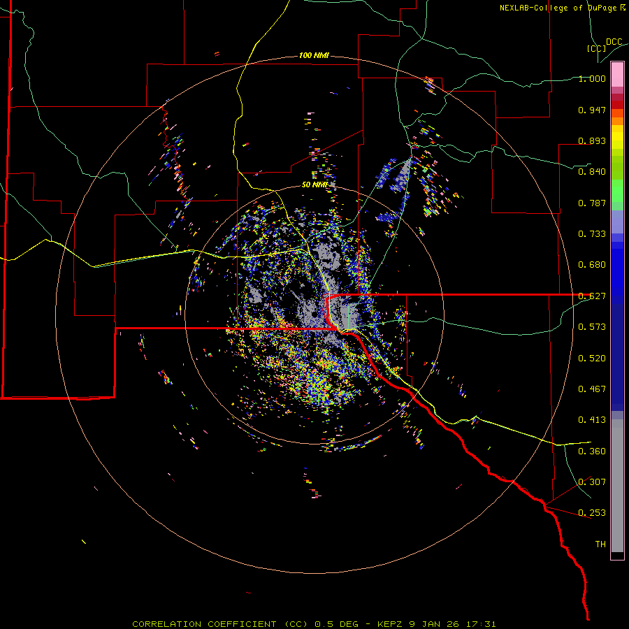Click the 0.787 scale value

592,203
